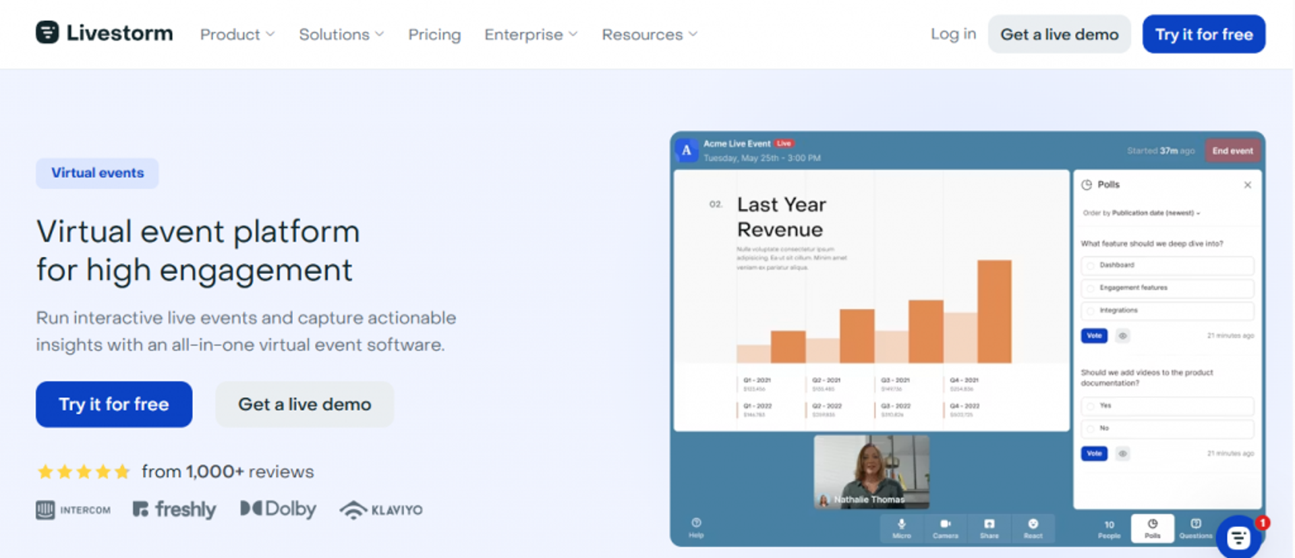Click Vote on the videos documentation poll
This screenshot has width=1295, height=558.
(1094, 453)
